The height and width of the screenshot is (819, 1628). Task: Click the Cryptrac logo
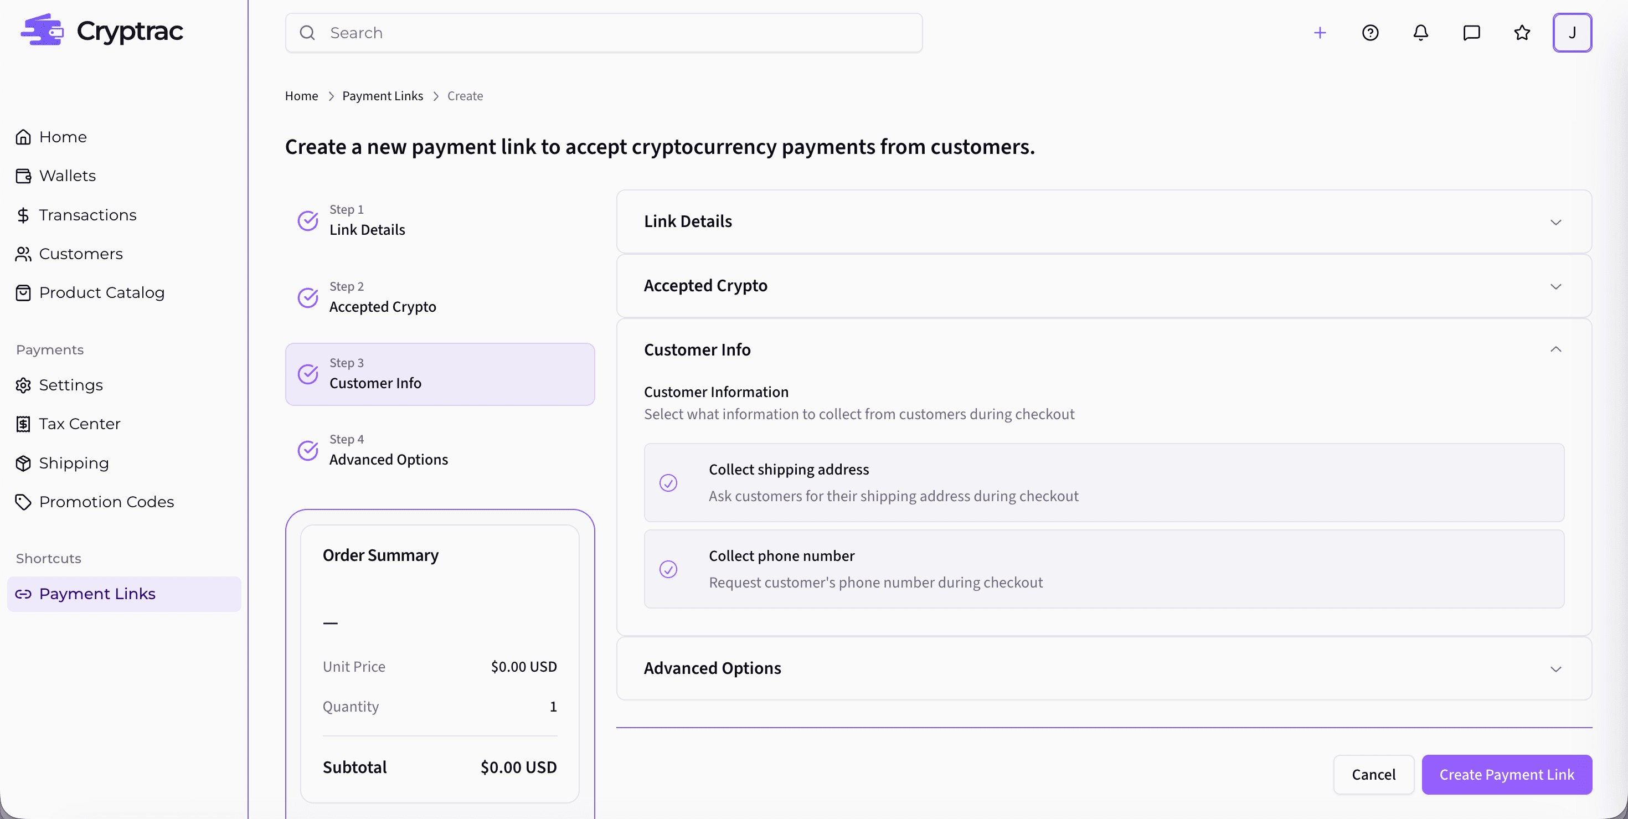tap(101, 30)
